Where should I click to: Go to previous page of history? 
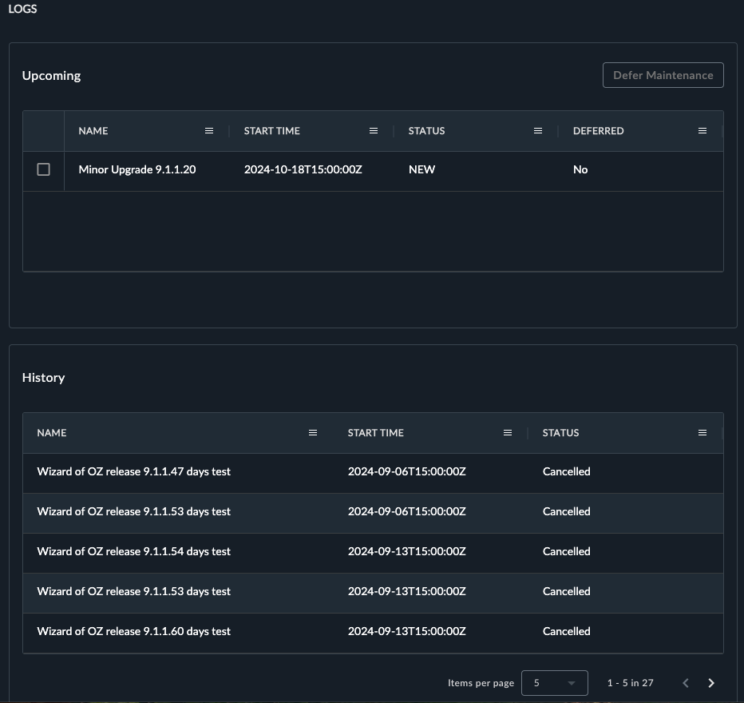[685, 683]
